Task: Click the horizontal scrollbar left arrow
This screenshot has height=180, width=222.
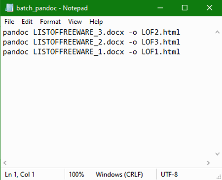Action: coord(5,163)
